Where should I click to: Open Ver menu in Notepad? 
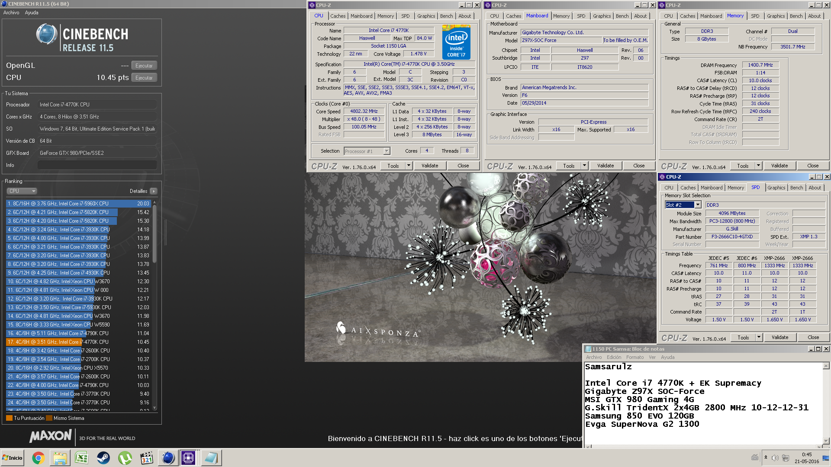652,357
